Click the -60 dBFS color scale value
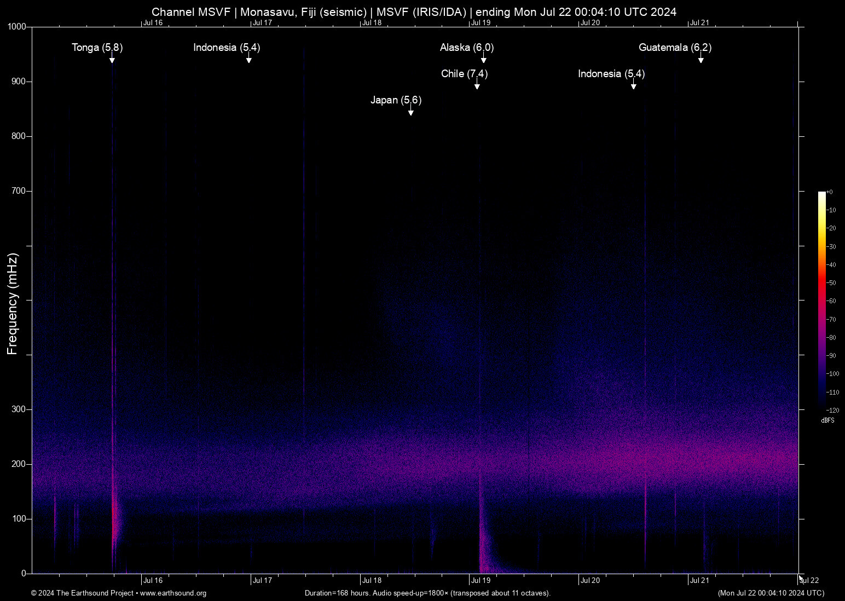The height and width of the screenshot is (601, 845). [831, 301]
